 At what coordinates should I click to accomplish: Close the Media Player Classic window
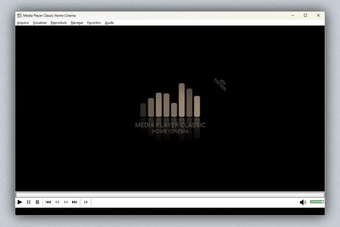[x=318, y=15]
